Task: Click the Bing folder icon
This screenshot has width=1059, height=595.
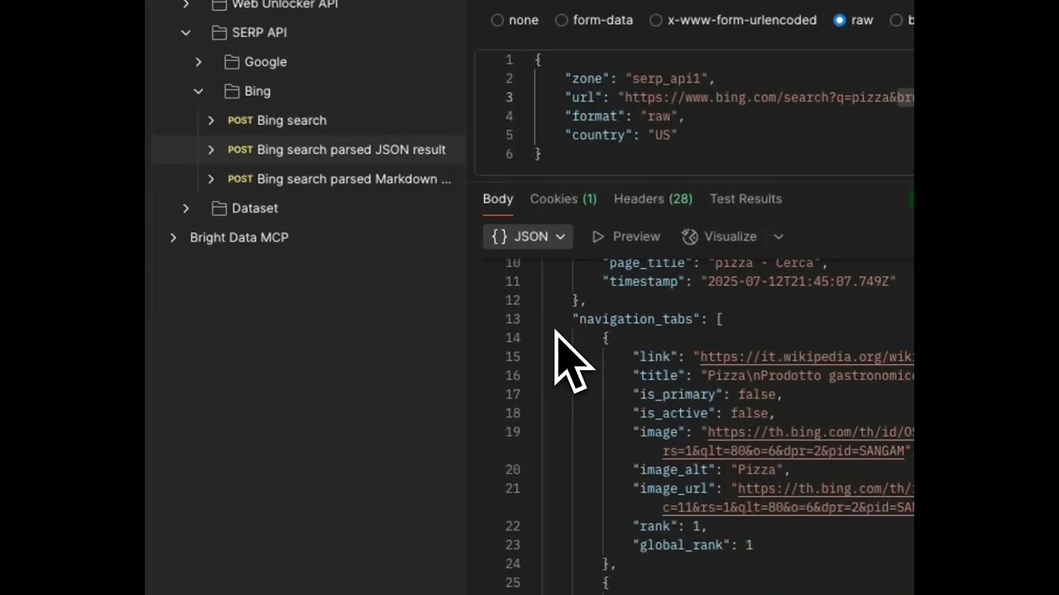Action: click(232, 92)
